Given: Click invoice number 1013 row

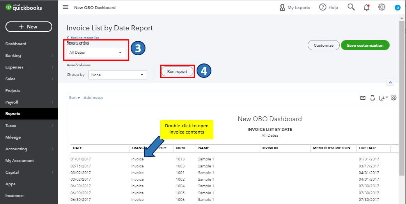Looking at the screenshot, I should click(x=180, y=159).
